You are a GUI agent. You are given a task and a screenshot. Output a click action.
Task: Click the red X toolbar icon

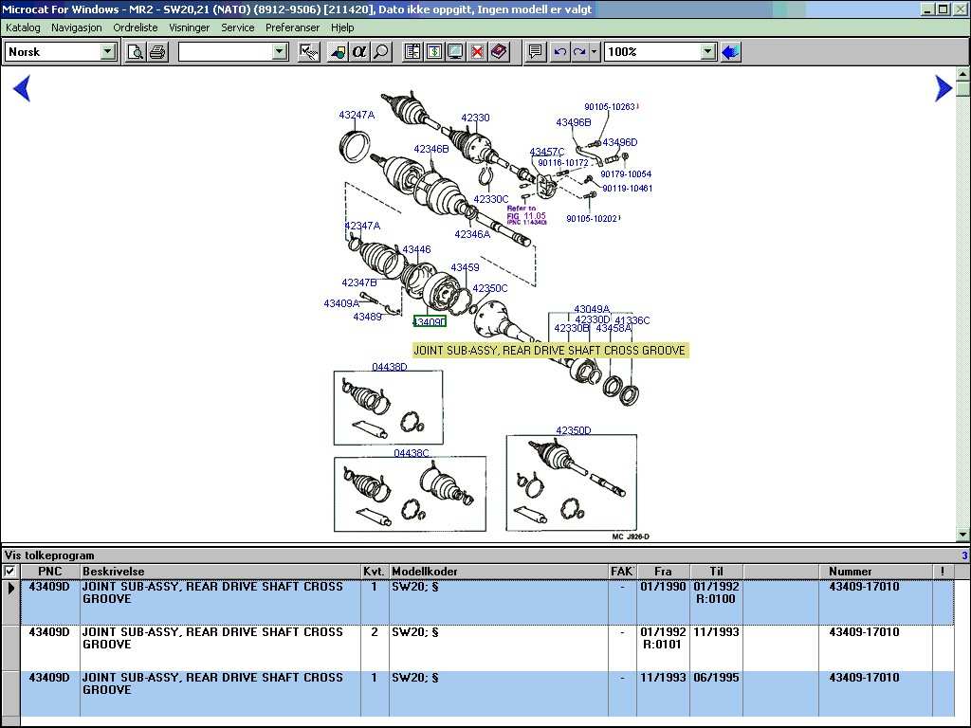coord(477,52)
